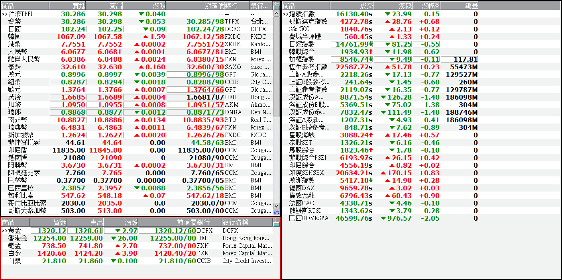Select the 韓圜 currency row
562x280 pixels.
coord(137,37)
